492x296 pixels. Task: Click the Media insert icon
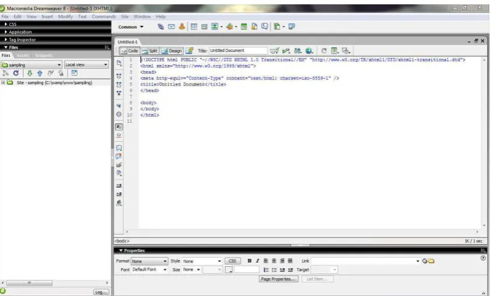(230, 27)
